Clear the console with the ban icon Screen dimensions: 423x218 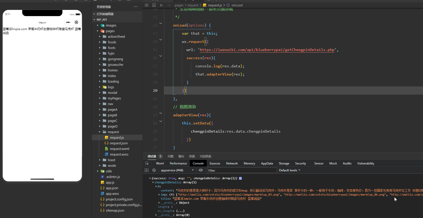tap(154, 170)
